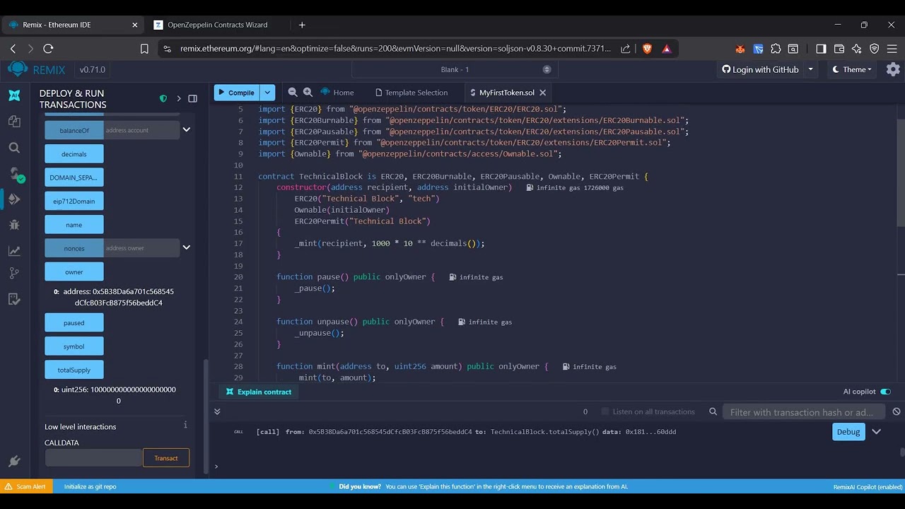Open Brave Shields lion icon

(647, 49)
